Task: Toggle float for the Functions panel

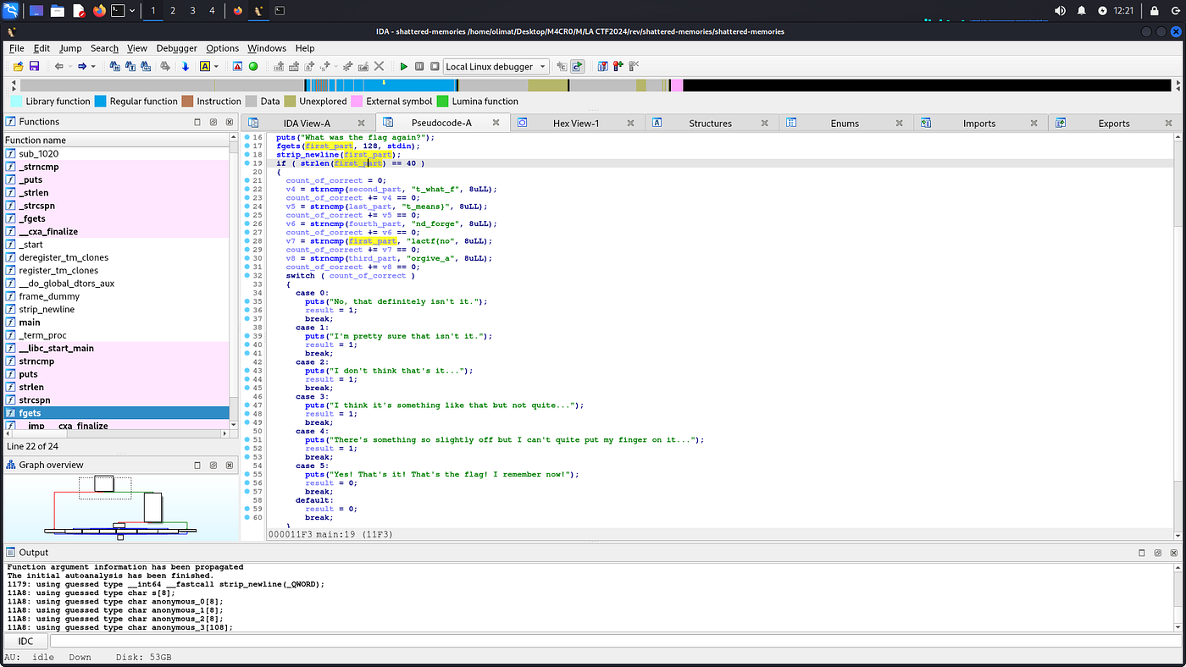Action: [213, 122]
